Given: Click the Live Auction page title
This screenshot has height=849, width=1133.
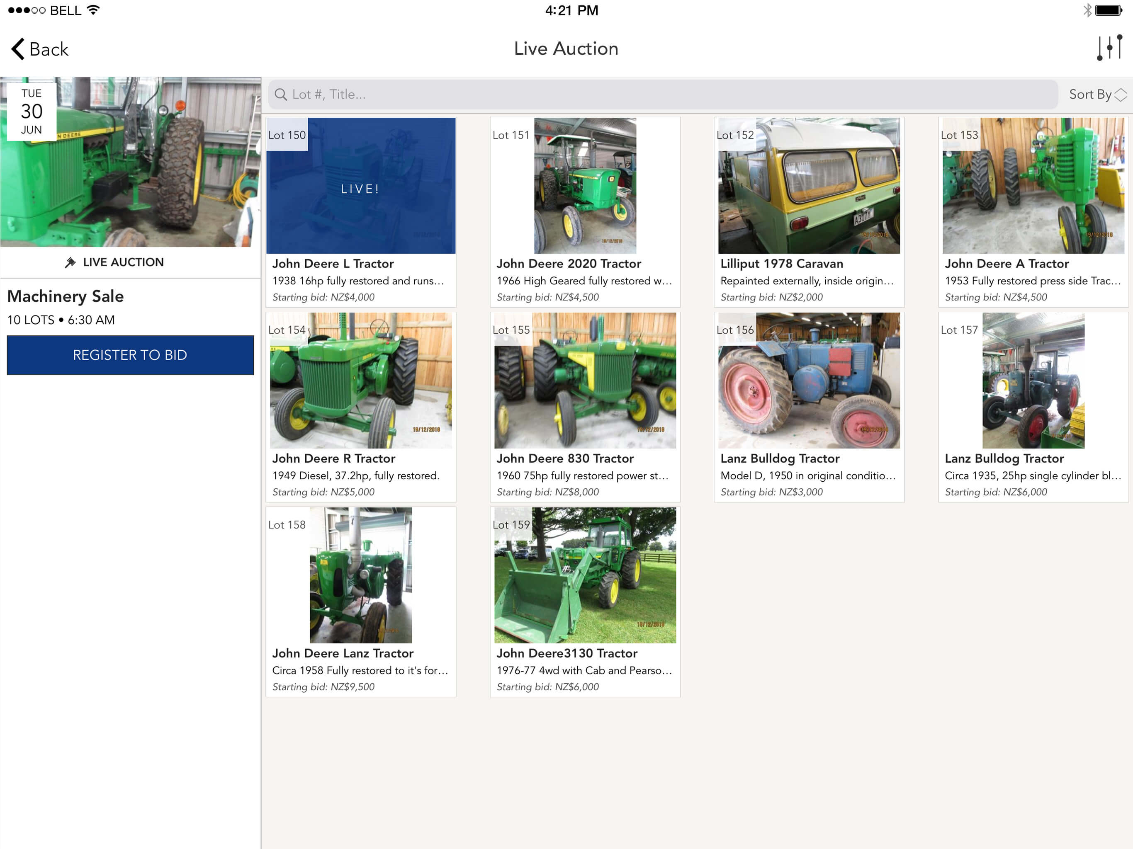Looking at the screenshot, I should pos(566,49).
